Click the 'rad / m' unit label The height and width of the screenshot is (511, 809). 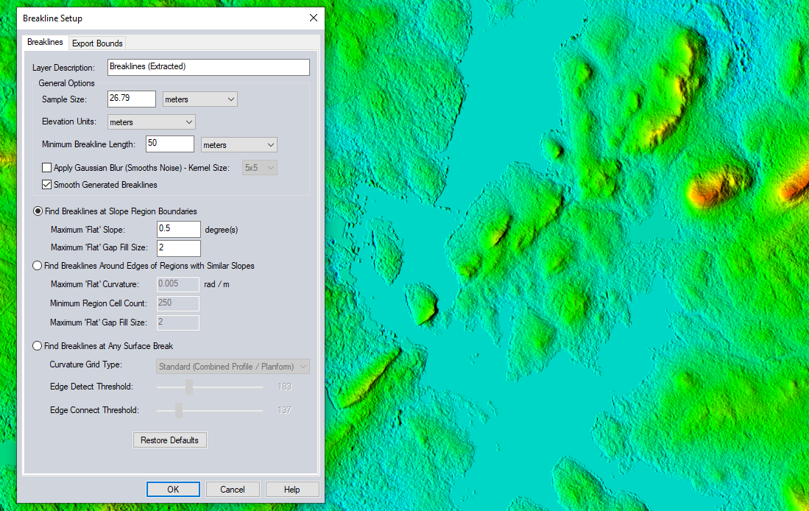(216, 284)
